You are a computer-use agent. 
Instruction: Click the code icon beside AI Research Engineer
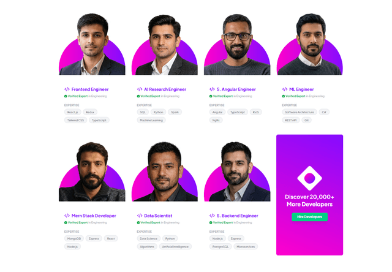[x=140, y=89]
